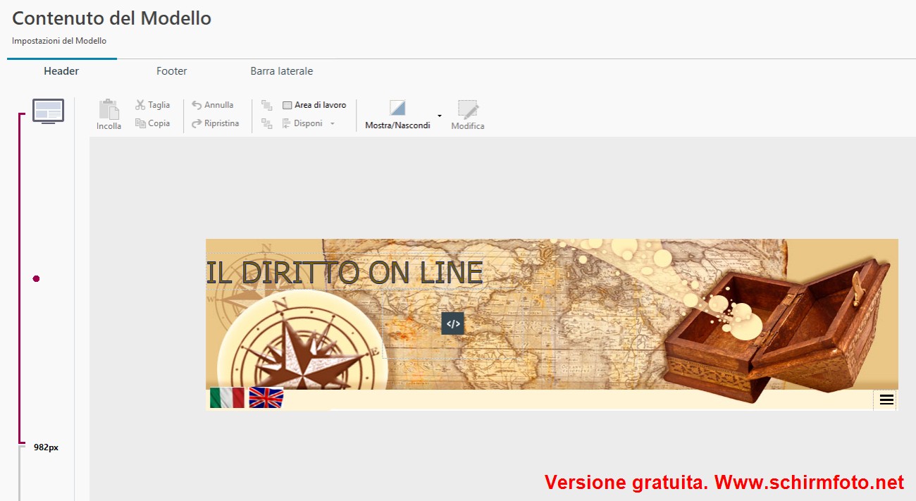Click Ripristina redo button

[216, 123]
